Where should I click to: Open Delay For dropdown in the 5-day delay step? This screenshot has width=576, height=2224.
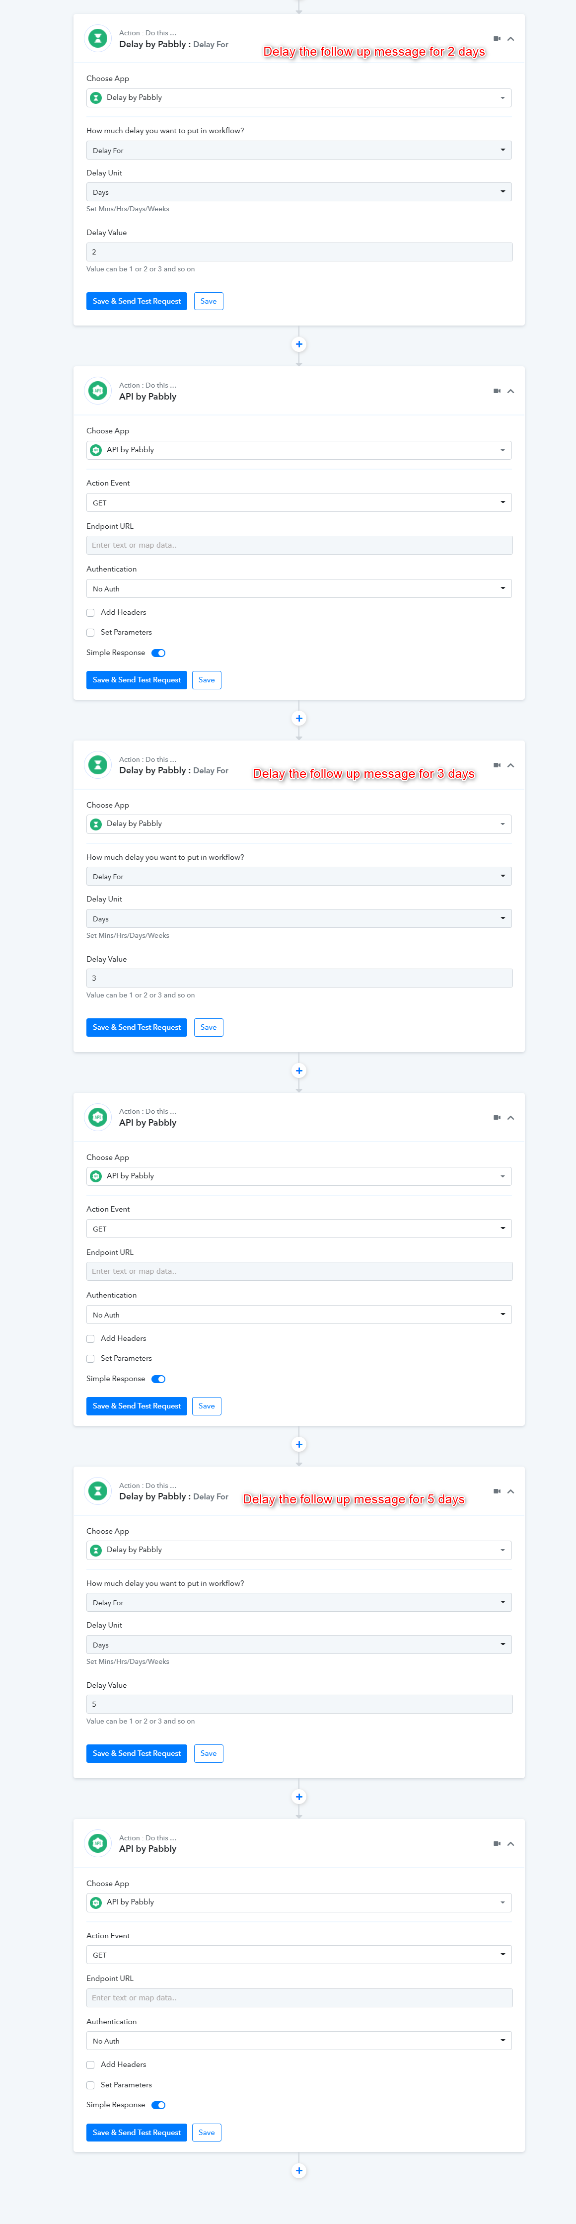pos(299,1602)
